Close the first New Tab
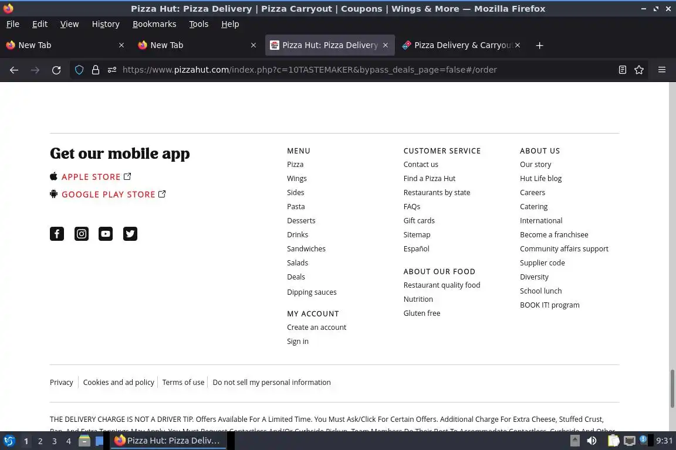The width and height of the screenshot is (676, 450). tap(121, 45)
